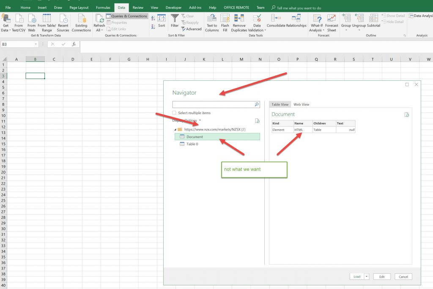Click Flash Fill icon
Viewport: 433px width, 289px height.
(225, 19)
